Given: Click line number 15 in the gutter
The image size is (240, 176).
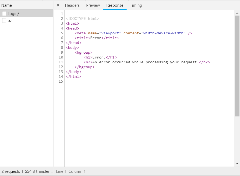Looking at the screenshot, I should pos(61,81).
